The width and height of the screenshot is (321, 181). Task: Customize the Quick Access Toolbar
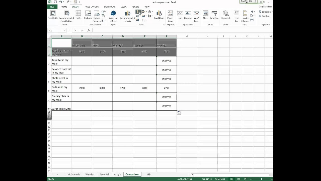(79, 2)
